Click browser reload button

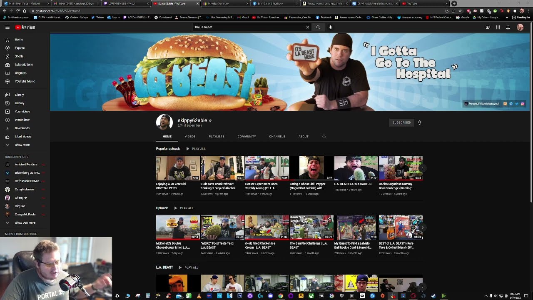[17, 11]
